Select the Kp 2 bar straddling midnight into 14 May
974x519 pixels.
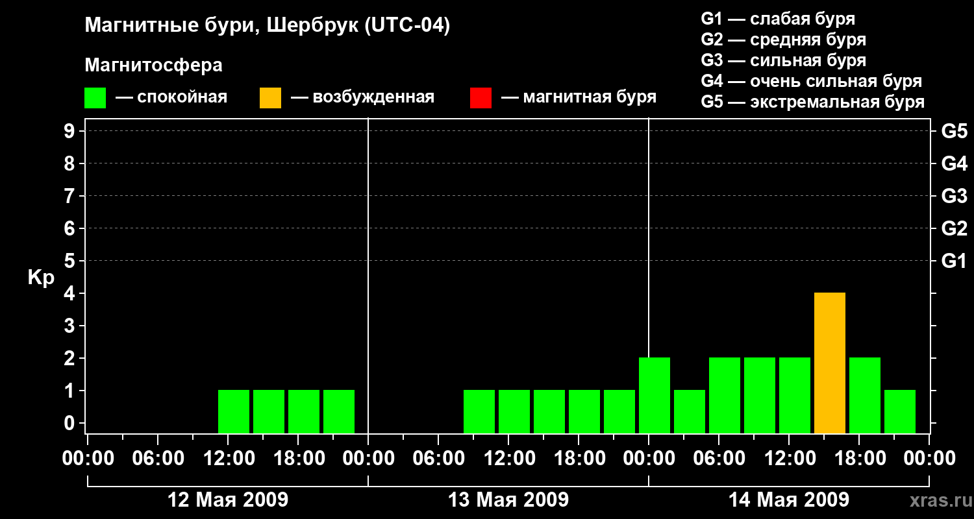point(655,395)
